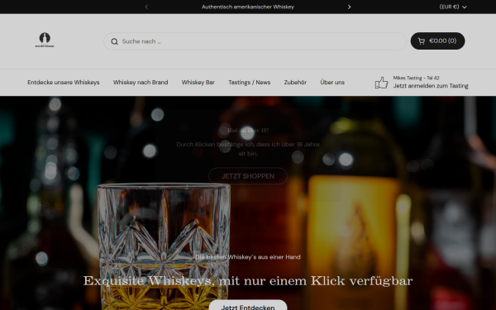The image size is (496, 310).
Task: Open the EUR € currency selector
Action: pyautogui.click(x=453, y=7)
